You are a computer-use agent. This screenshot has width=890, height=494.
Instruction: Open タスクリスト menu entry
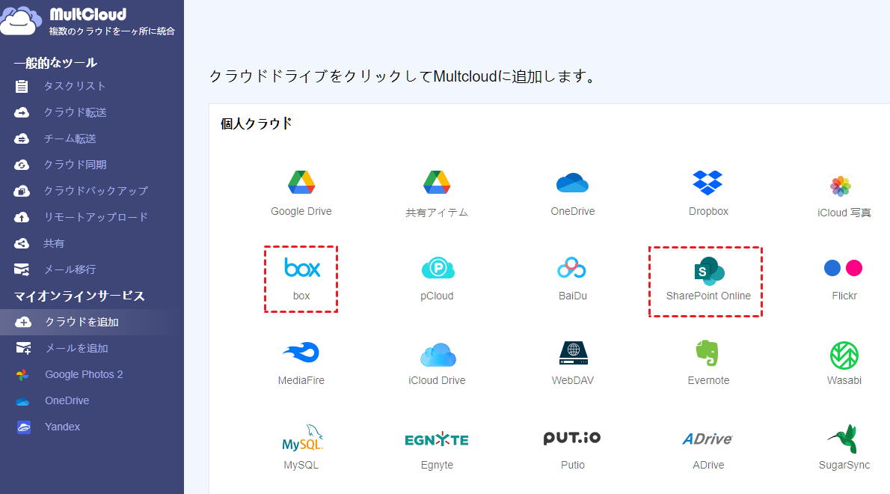tap(75, 86)
